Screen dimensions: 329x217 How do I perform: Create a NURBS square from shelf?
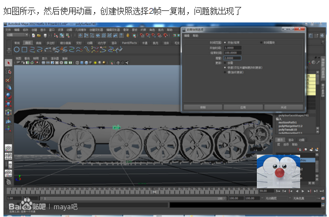pyautogui.click(x=25, y=50)
